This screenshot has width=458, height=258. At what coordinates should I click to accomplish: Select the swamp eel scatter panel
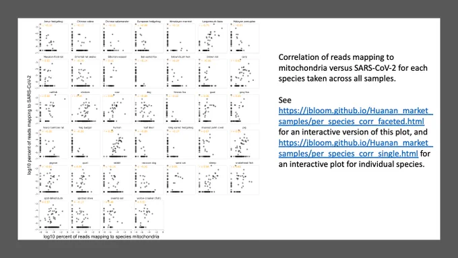117,215
